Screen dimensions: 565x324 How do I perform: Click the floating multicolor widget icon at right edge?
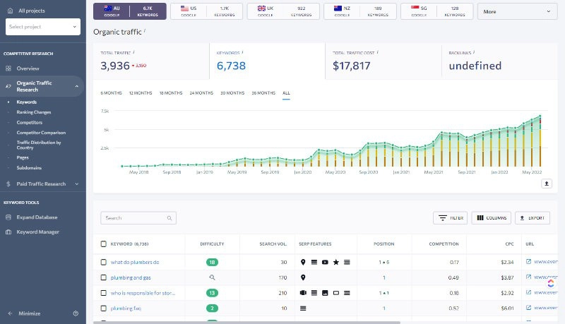pyautogui.click(x=551, y=284)
